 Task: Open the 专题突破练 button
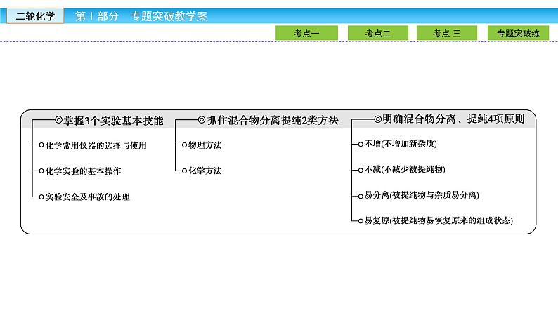tap(518, 33)
